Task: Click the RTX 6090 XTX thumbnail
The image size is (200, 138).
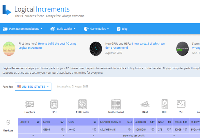Action: tap(182, 49)
